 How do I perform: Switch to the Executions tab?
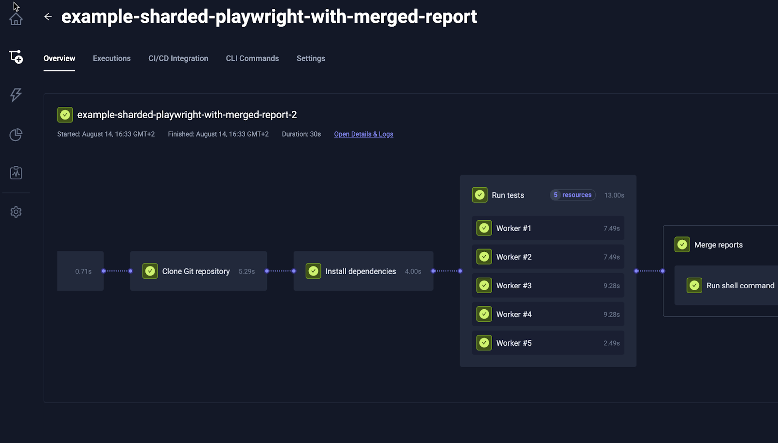(112, 58)
